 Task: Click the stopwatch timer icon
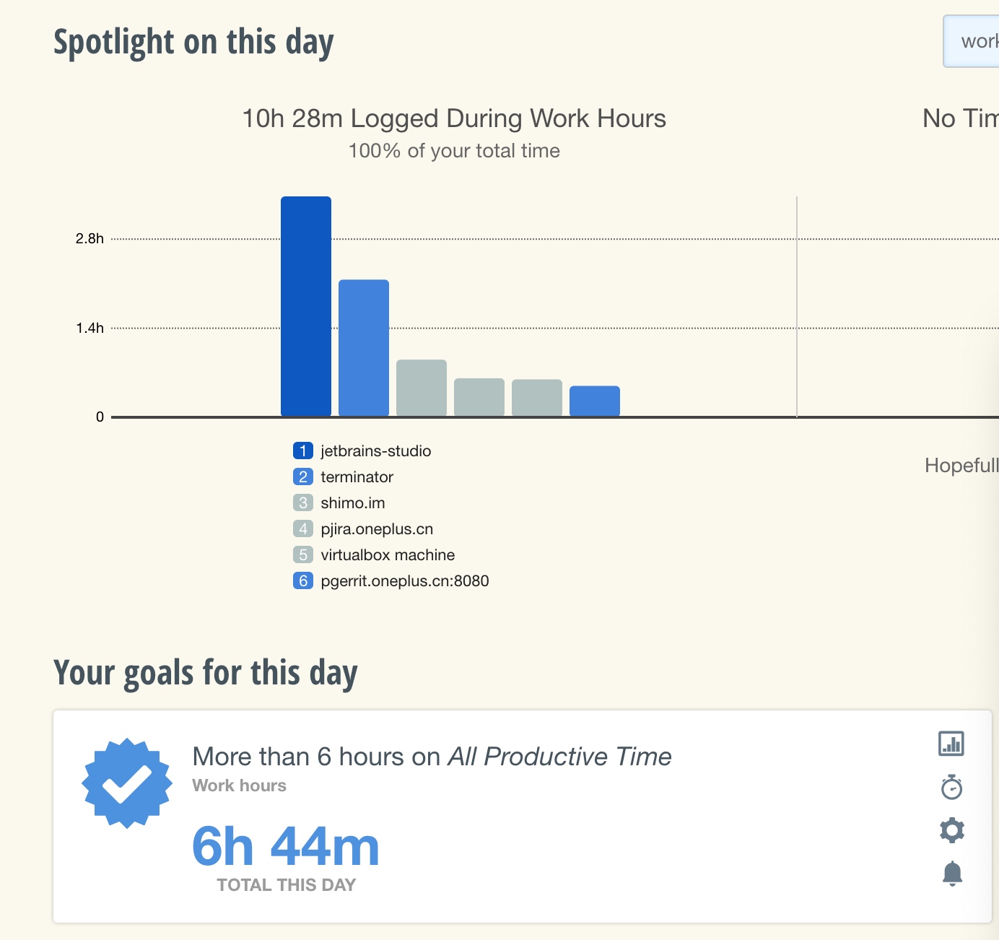point(951,787)
